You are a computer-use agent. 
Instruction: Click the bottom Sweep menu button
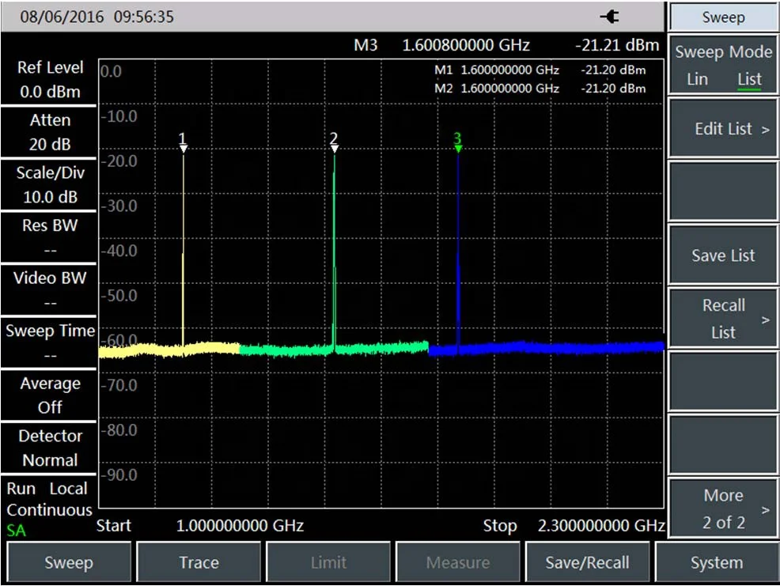pos(68,563)
